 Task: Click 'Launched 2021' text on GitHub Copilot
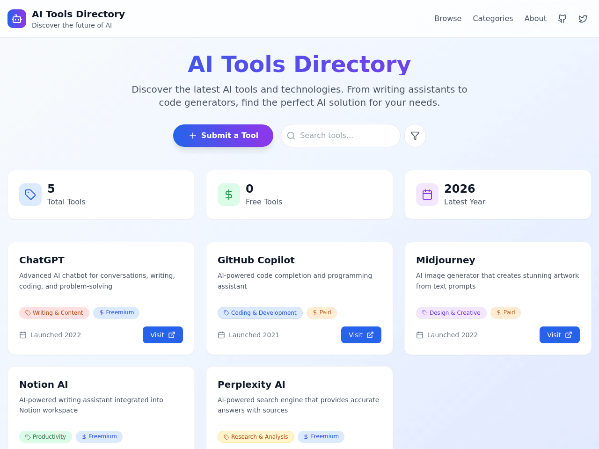[x=254, y=335]
